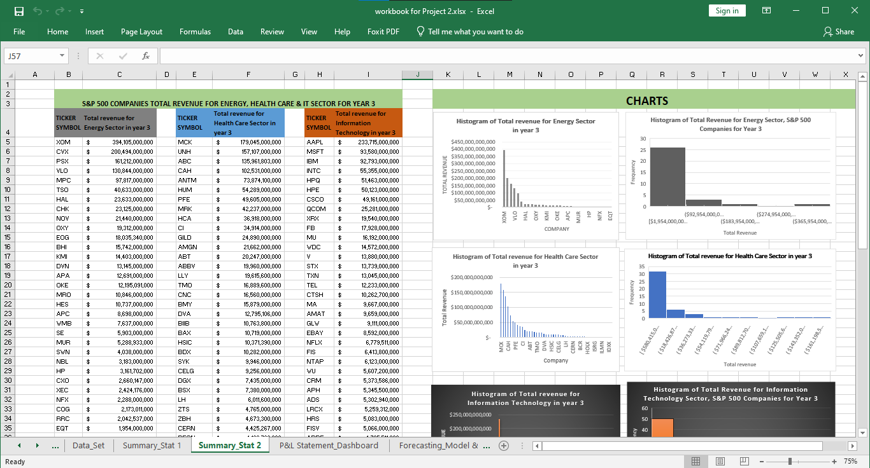Switch to the Home ribbon tab
The image size is (870, 468).
tap(57, 32)
